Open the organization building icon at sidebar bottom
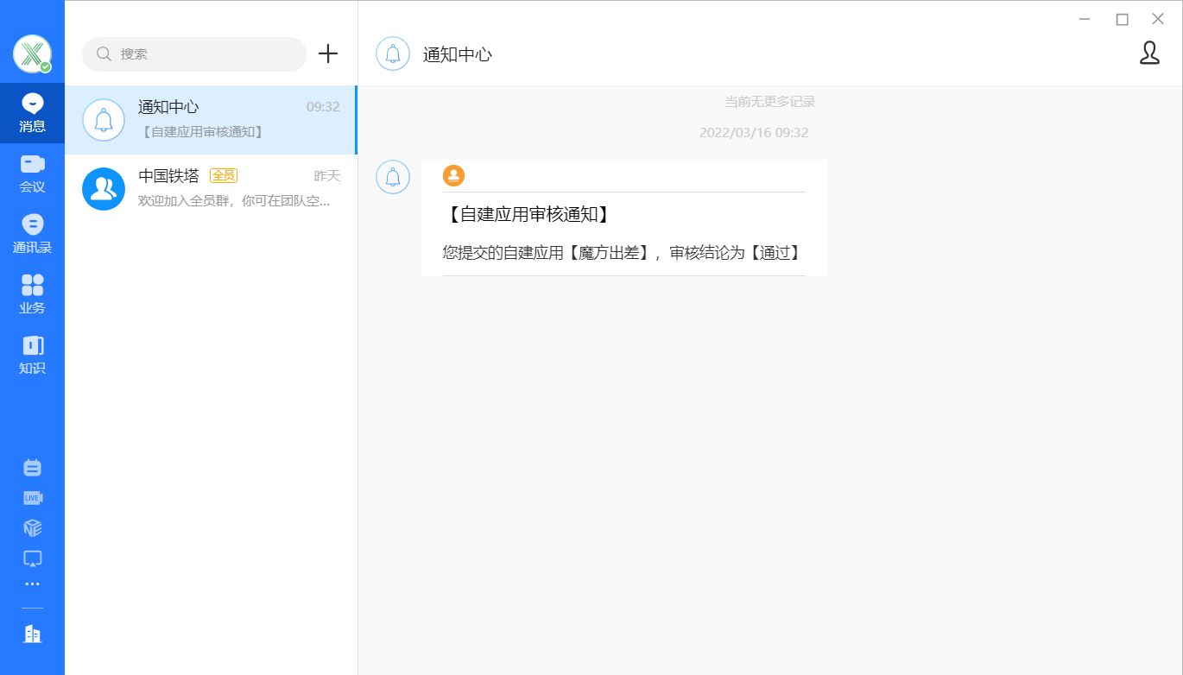The width and height of the screenshot is (1183, 675). pos(32,634)
